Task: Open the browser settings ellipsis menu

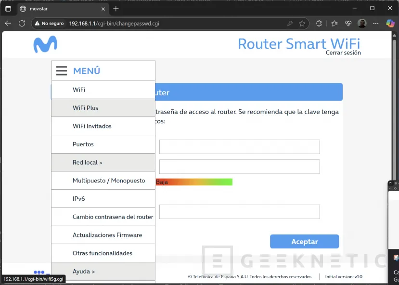Action: pyautogui.click(x=376, y=24)
